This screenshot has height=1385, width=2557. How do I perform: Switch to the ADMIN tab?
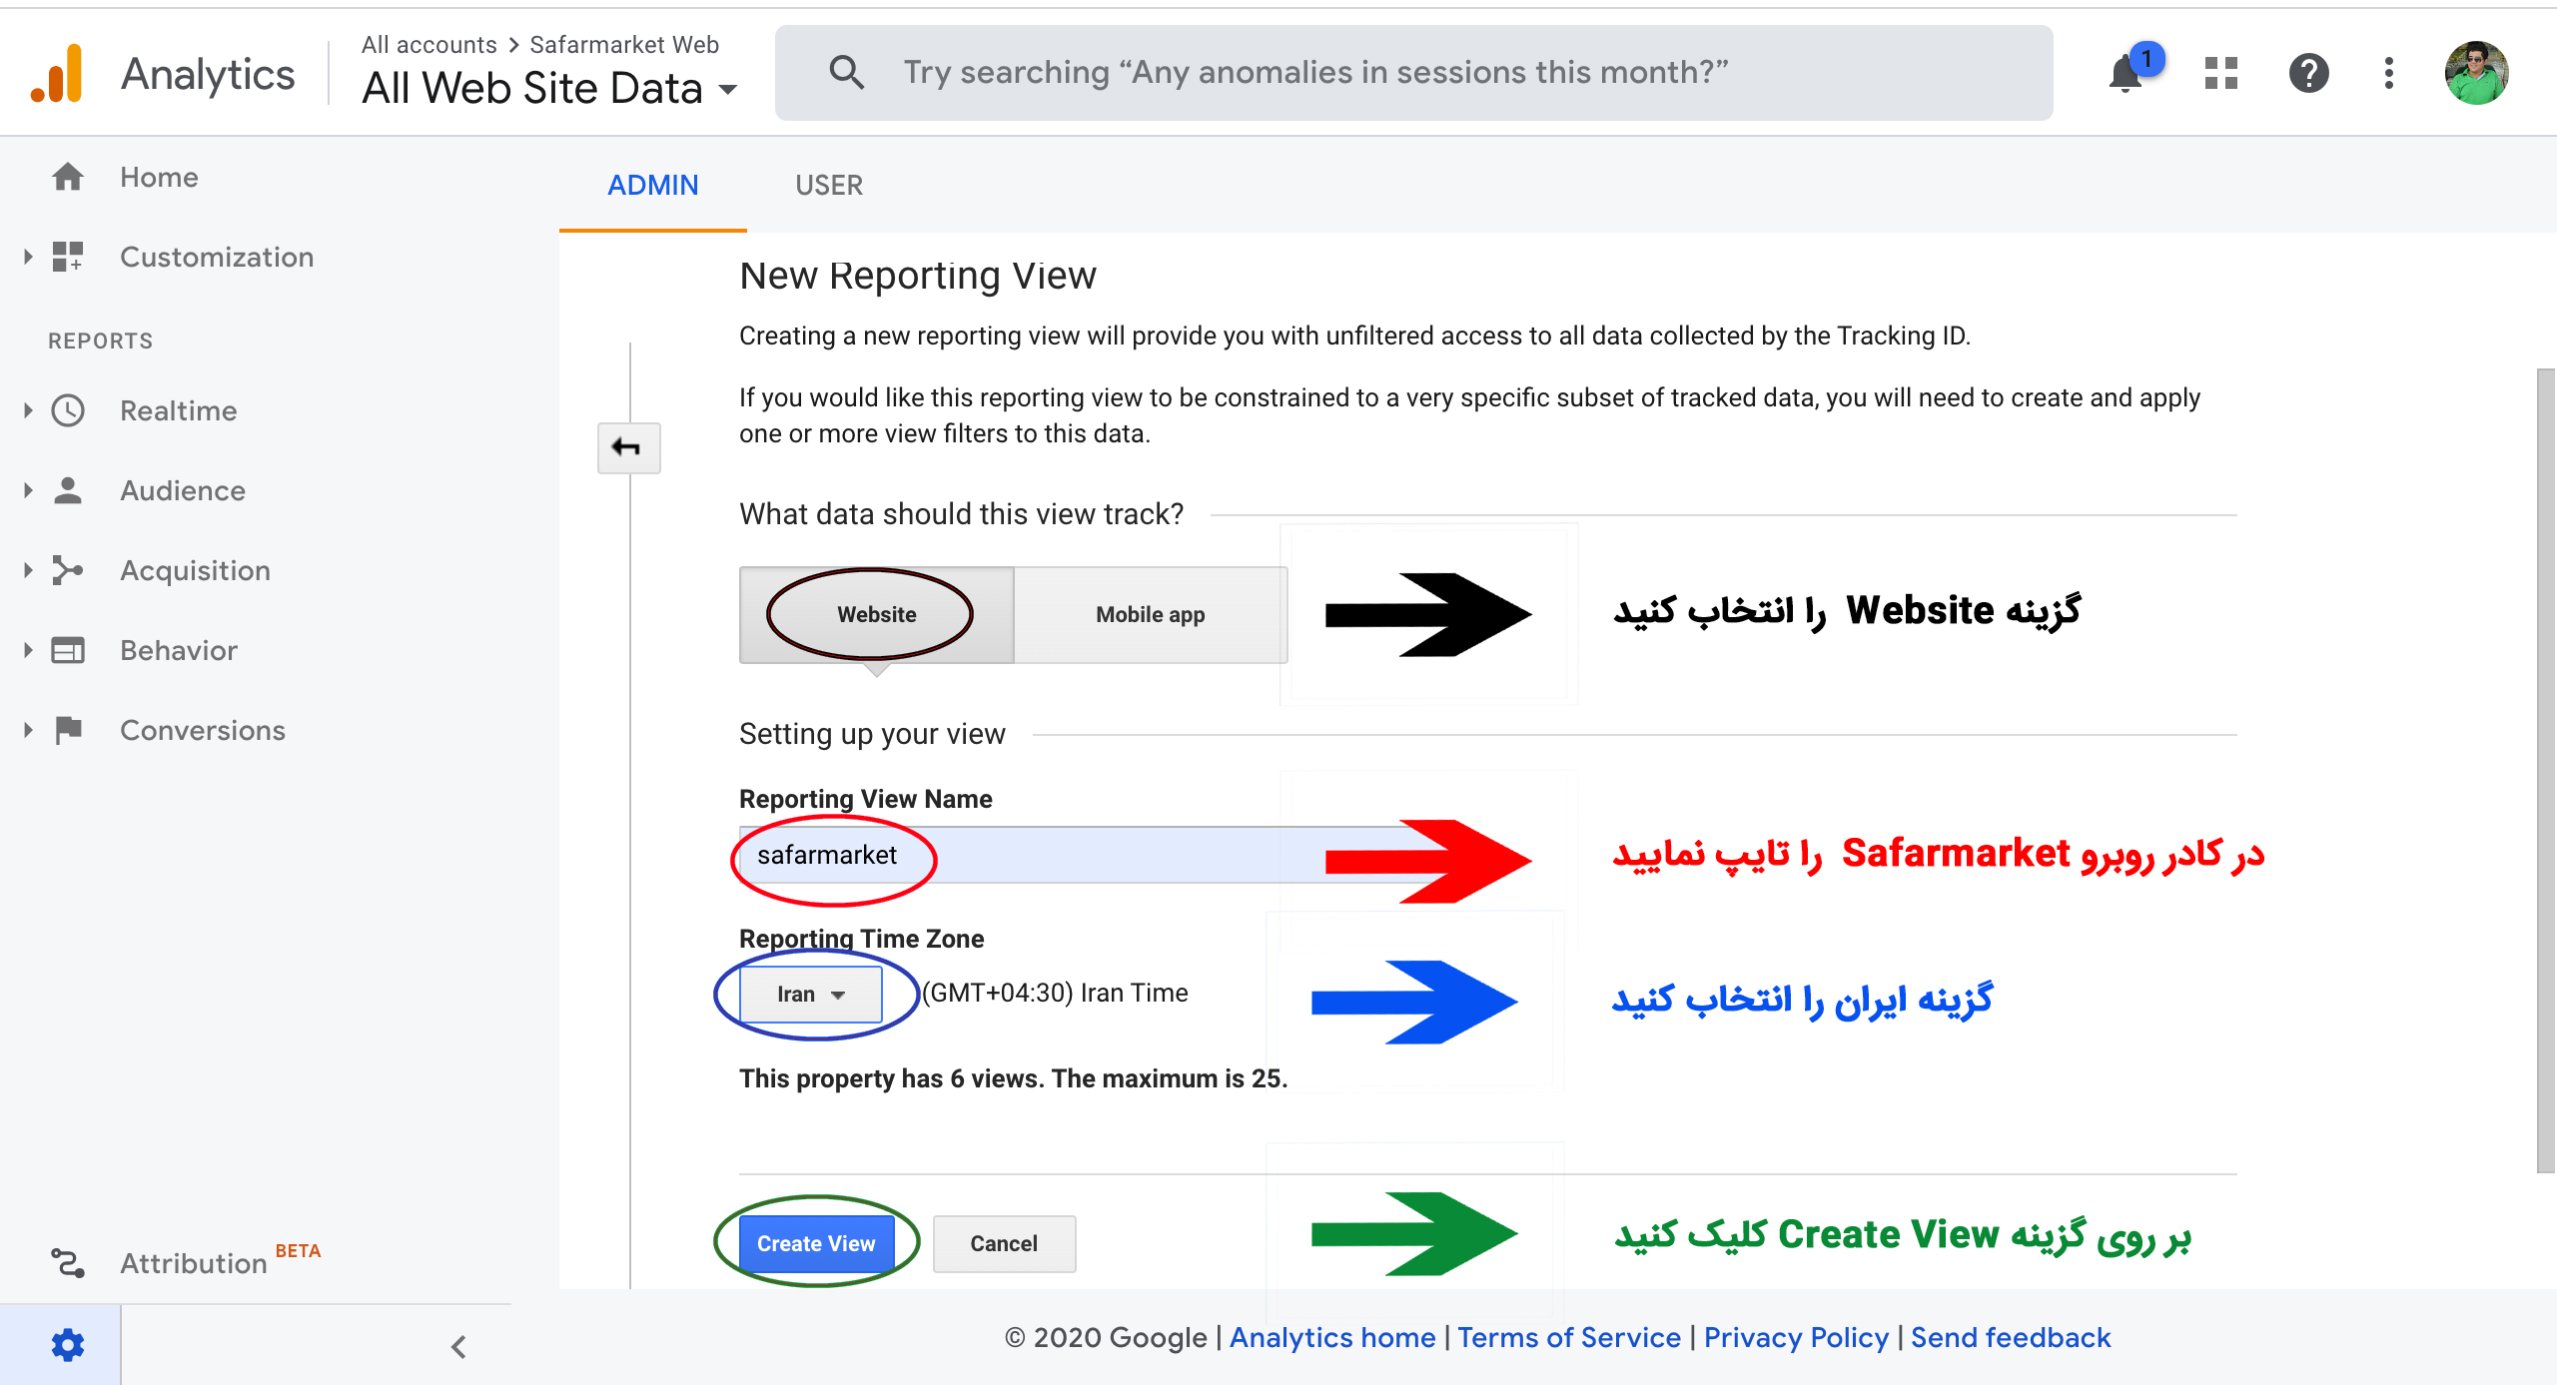653,184
